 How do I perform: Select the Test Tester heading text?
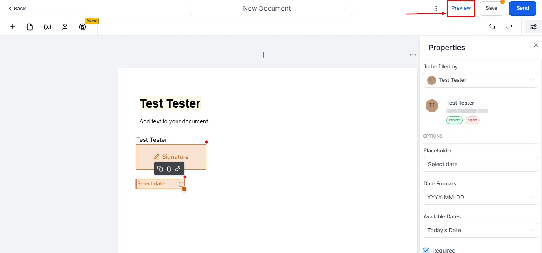[170, 103]
